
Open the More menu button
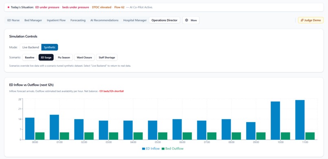tap(191, 20)
